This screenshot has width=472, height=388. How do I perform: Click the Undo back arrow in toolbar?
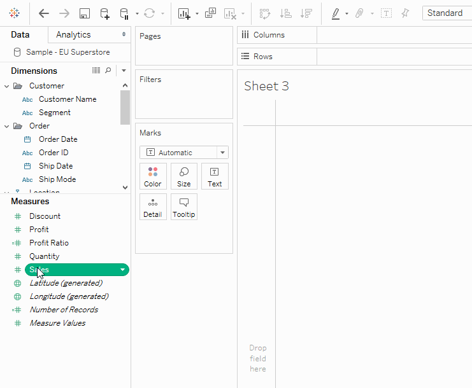click(x=43, y=13)
